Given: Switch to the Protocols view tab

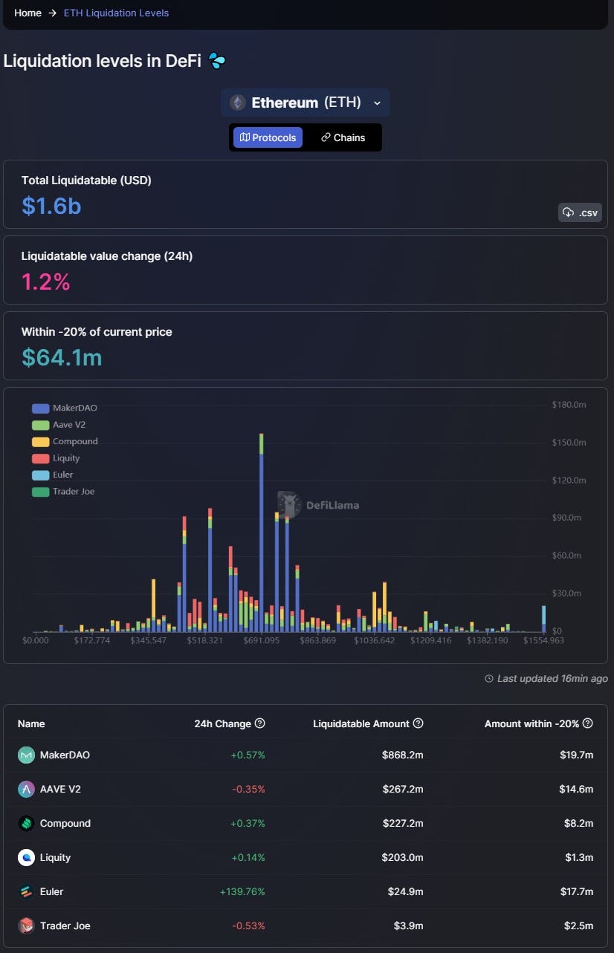Looking at the screenshot, I should [268, 137].
